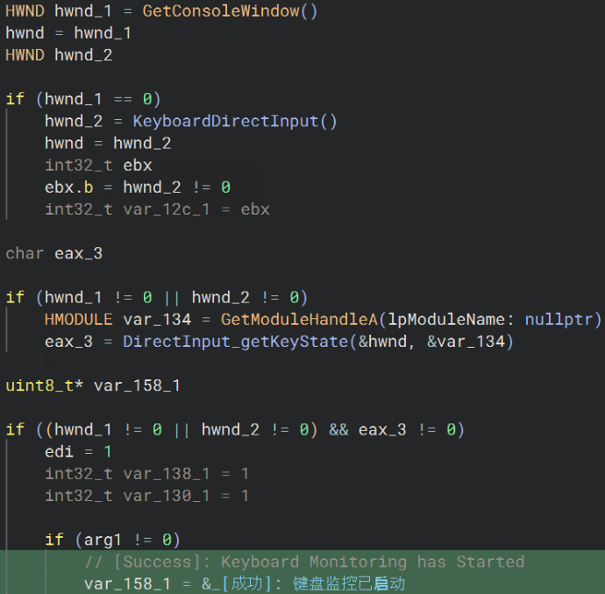The width and height of the screenshot is (605, 594).
Task: Select hwnd_2 in the HWND hwnd_2 declaration
Action: 83,55
